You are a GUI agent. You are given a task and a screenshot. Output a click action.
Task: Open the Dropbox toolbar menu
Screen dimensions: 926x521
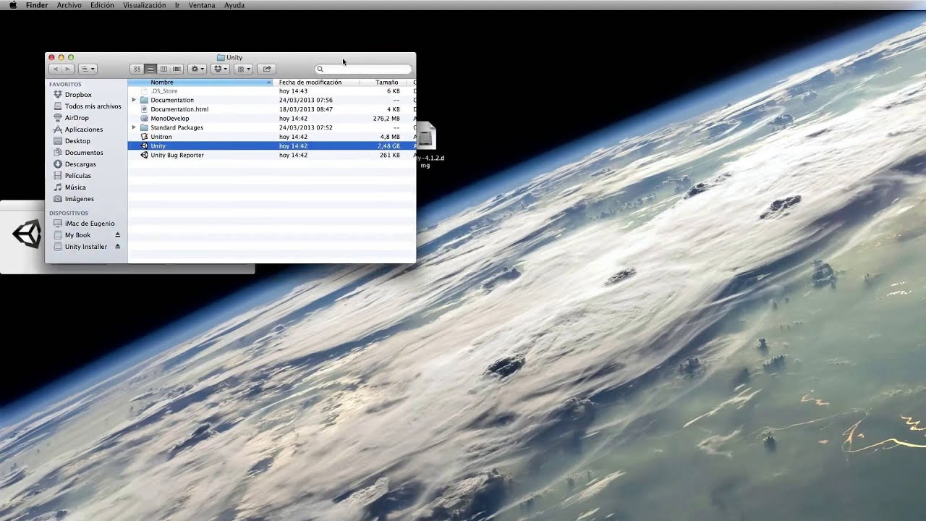tap(220, 69)
